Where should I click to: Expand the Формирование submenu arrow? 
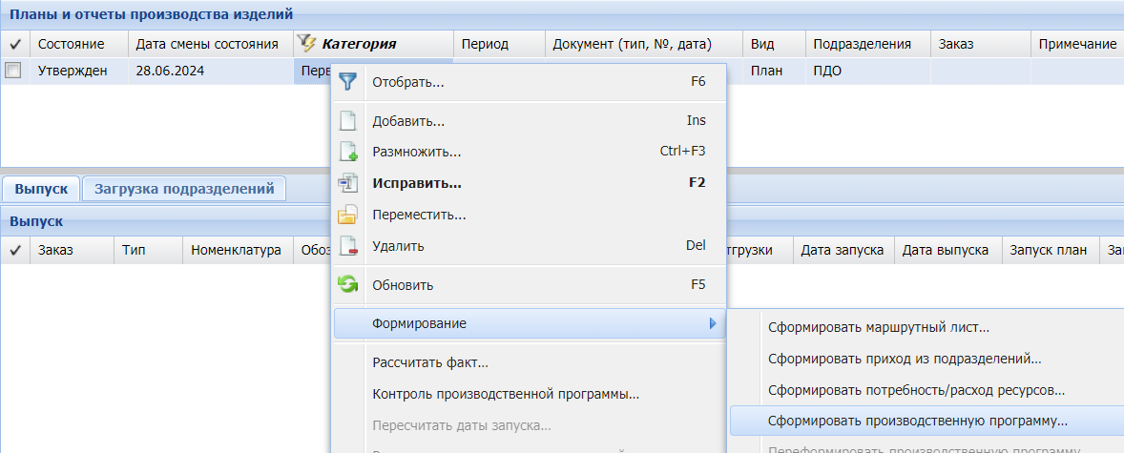click(712, 324)
